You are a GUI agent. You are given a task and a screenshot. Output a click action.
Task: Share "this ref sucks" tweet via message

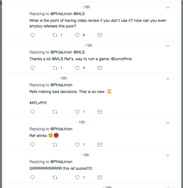[99, 177]
